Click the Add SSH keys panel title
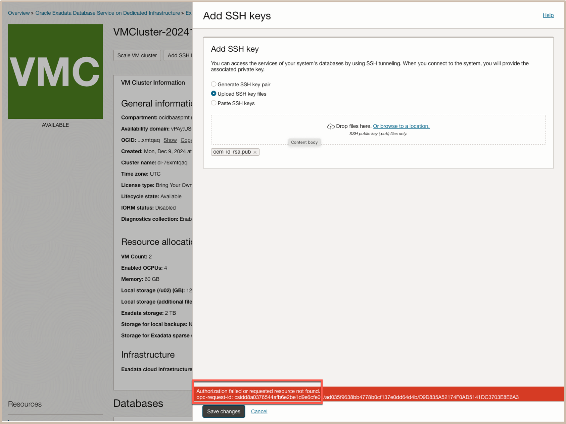This screenshot has width=566, height=424. (237, 16)
